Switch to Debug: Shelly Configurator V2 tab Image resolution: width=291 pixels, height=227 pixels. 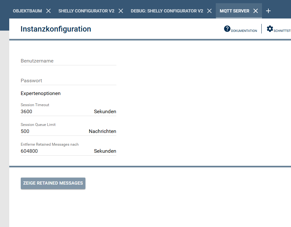167,11
